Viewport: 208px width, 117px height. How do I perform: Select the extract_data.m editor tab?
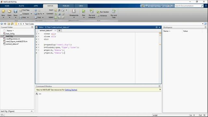46,31
